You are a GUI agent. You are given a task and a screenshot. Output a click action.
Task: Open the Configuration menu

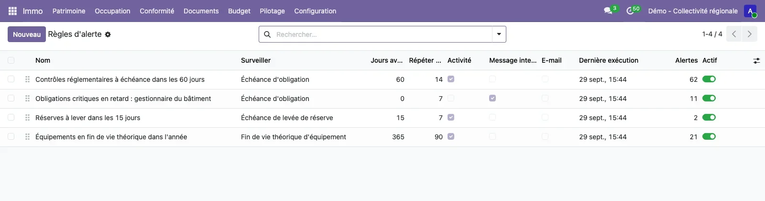pos(315,11)
